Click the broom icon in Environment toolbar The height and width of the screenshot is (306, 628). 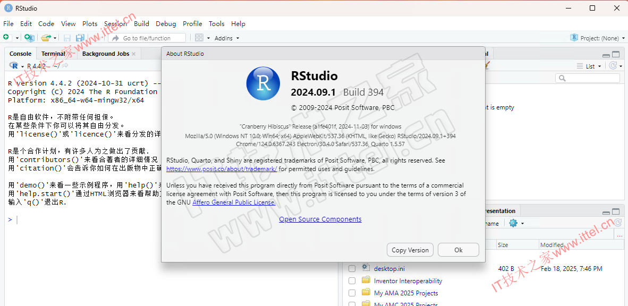(487, 65)
